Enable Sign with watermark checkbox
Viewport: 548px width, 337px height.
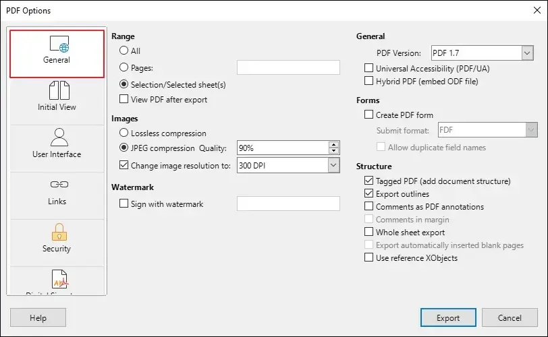[x=124, y=204]
